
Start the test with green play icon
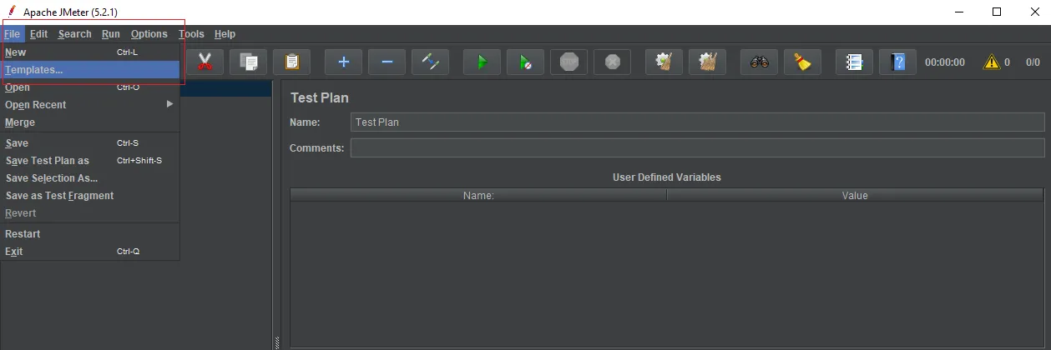click(x=482, y=62)
